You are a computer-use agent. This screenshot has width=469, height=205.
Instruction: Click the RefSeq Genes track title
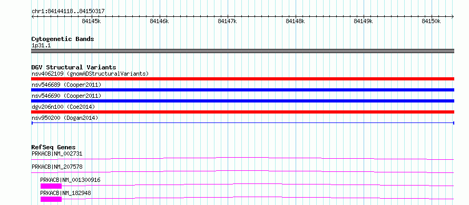tap(53, 147)
